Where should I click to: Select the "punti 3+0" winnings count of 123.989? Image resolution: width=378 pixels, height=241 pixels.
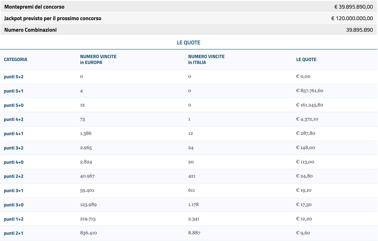click(x=89, y=204)
